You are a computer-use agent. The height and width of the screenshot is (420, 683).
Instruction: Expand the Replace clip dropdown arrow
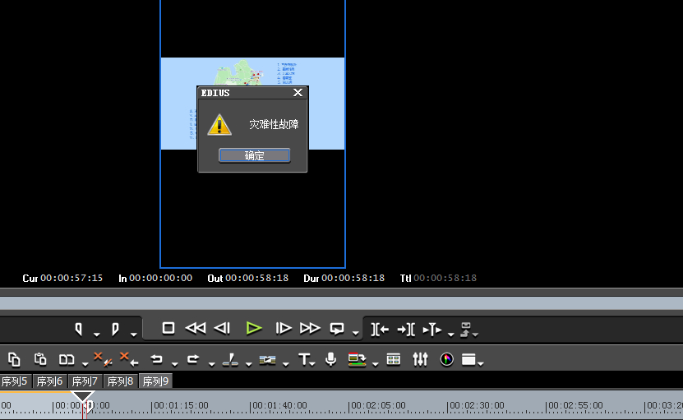click(x=85, y=364)
